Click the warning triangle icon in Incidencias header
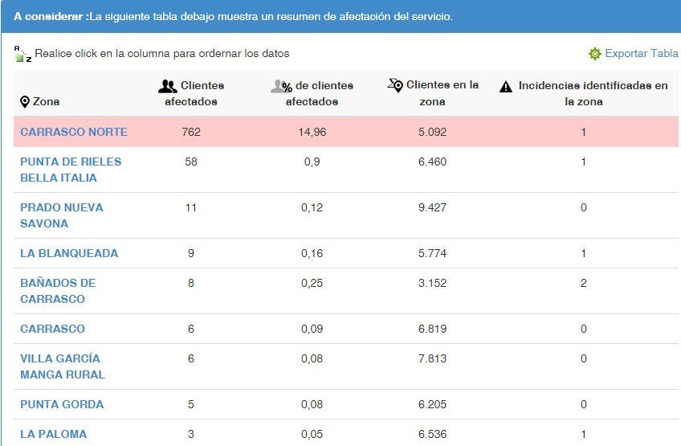The image size is (681, 446). coord(506,87)
